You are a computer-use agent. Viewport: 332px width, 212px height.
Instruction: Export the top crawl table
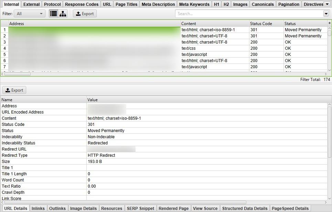(85, 14)
